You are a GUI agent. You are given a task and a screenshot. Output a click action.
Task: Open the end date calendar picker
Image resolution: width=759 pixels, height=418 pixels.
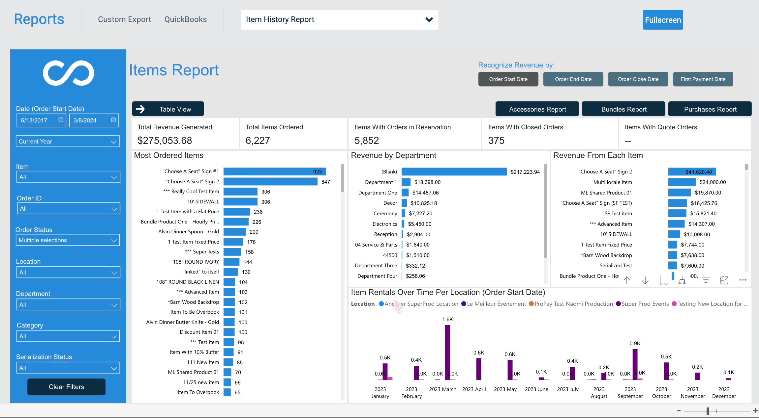(x=113, y=120)
